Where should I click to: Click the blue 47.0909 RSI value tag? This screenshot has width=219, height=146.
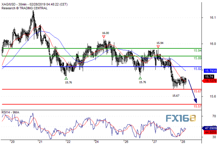(x=210, y=128)
